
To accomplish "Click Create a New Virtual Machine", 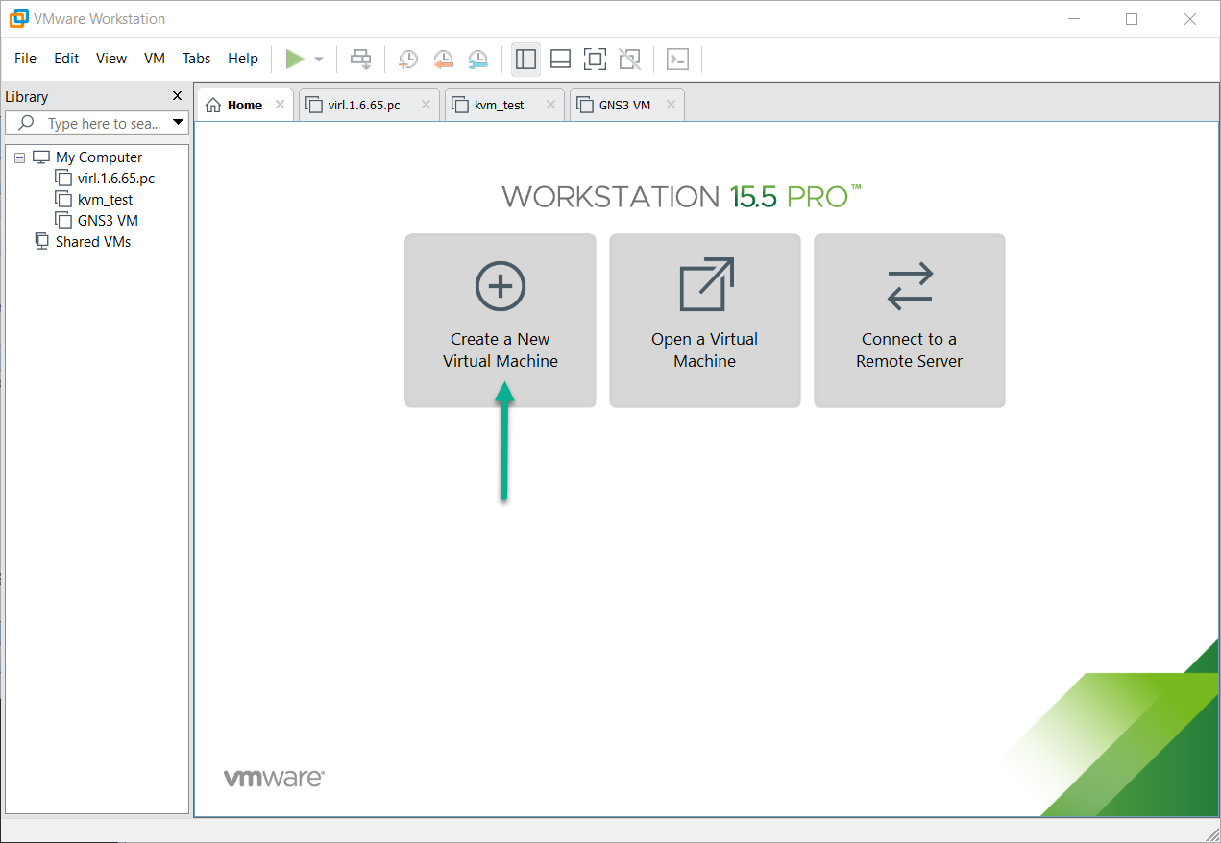I will tap(501, 321).
